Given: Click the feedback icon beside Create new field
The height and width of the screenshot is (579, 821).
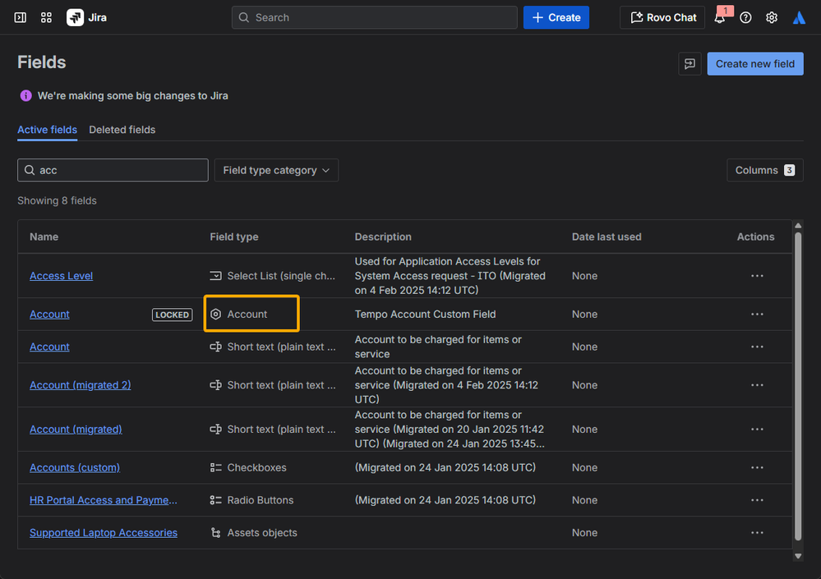Looking at the screenshot, I should [x=690, y=64].
